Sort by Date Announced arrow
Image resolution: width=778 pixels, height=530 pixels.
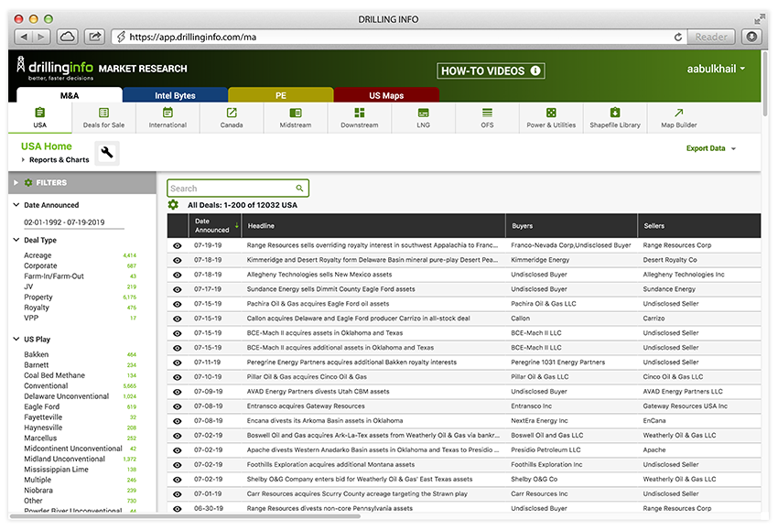pos(237,225)
